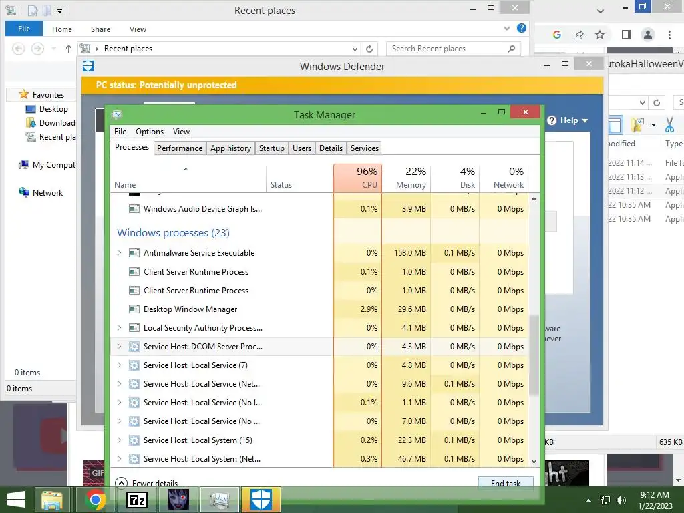The image size is (684, 513).
Task: Click Chrome share page icon
Action: (x=578, y=35)
